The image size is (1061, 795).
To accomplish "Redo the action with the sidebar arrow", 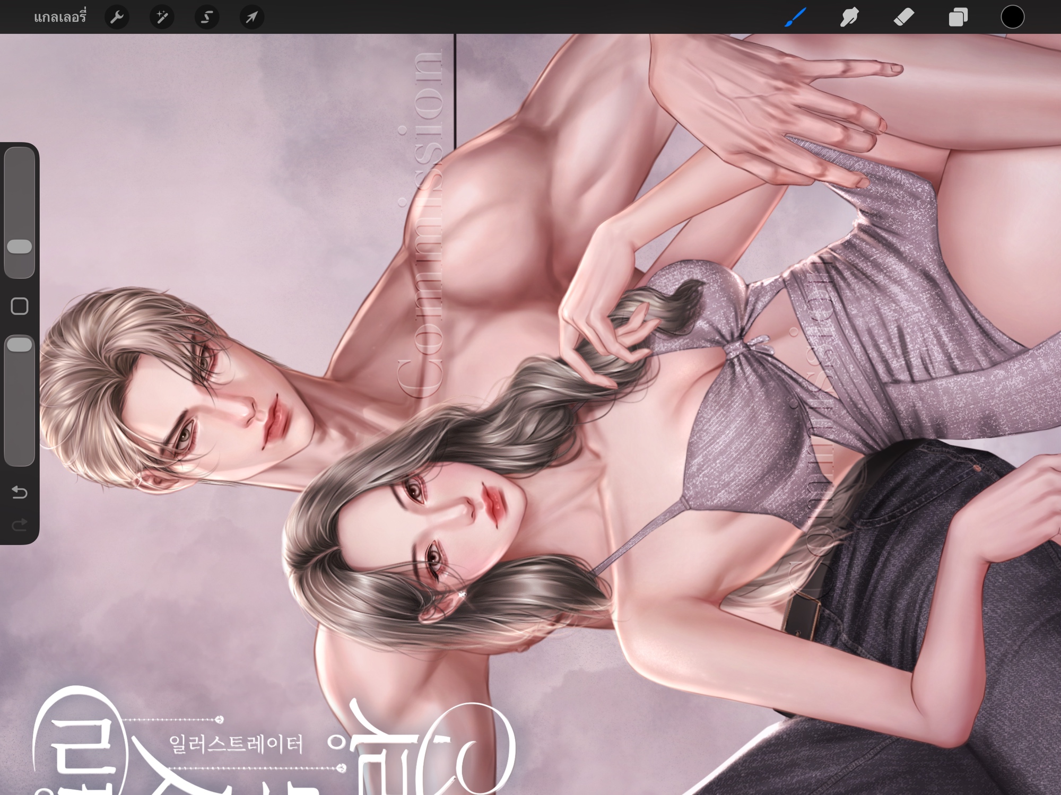I will pyautogui.click(x=20, y=525).
